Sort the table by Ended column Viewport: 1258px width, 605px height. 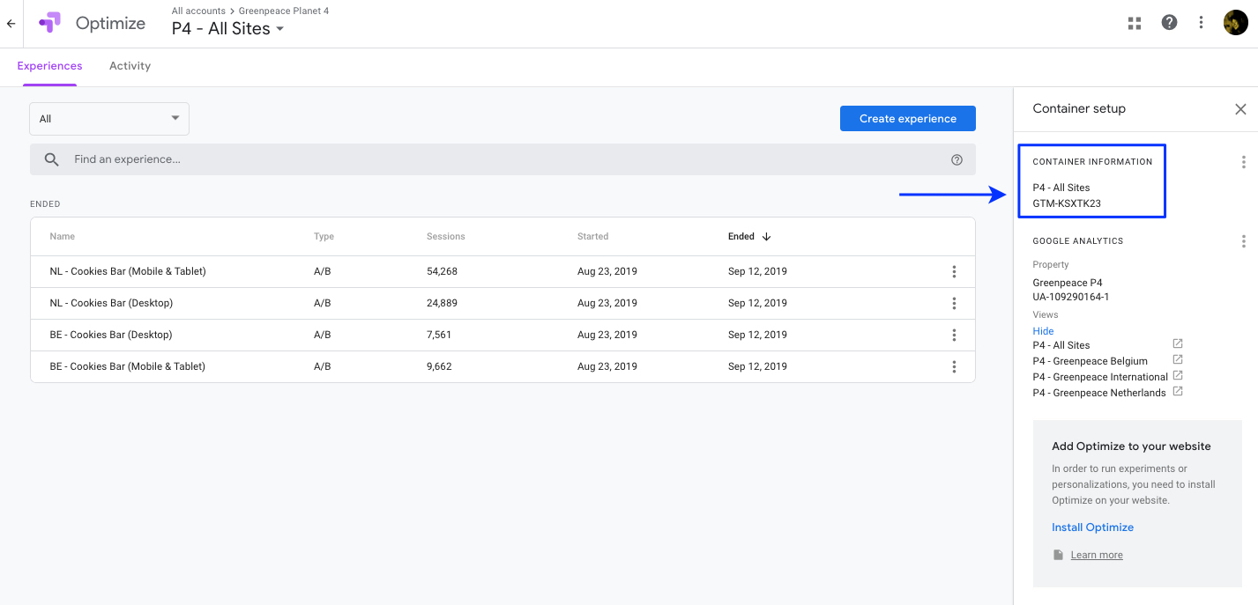[741, 236]
